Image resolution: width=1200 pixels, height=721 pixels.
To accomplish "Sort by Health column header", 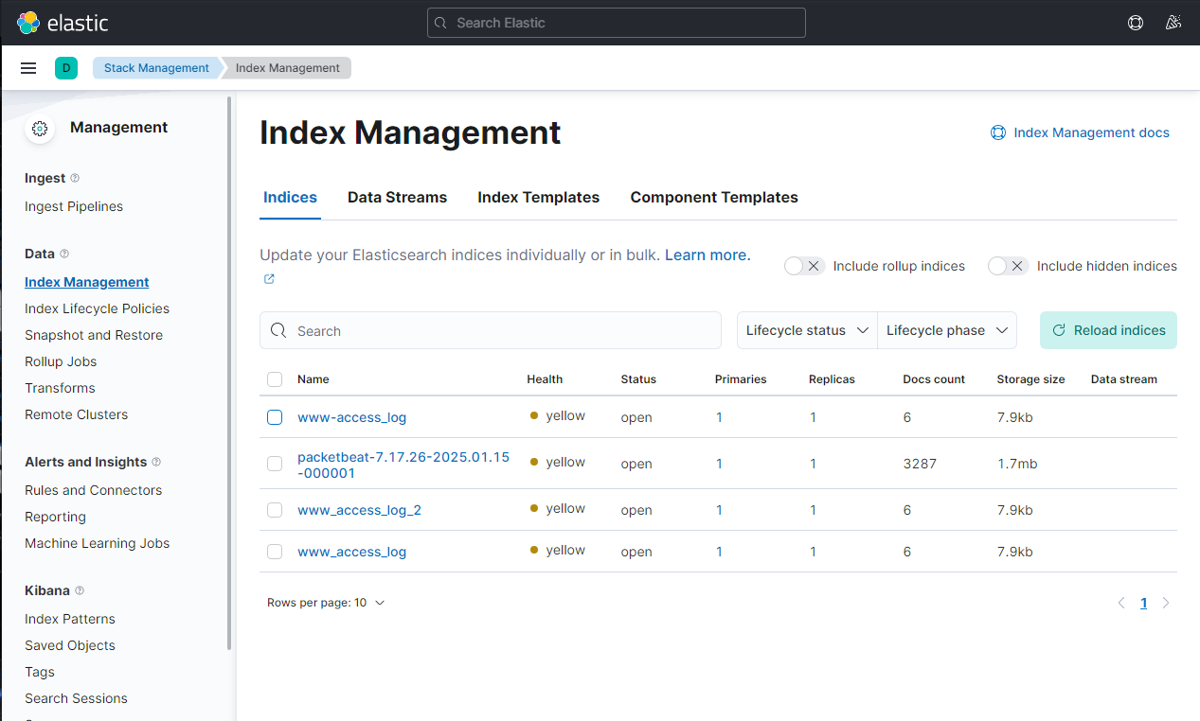I will coord(545,379).
